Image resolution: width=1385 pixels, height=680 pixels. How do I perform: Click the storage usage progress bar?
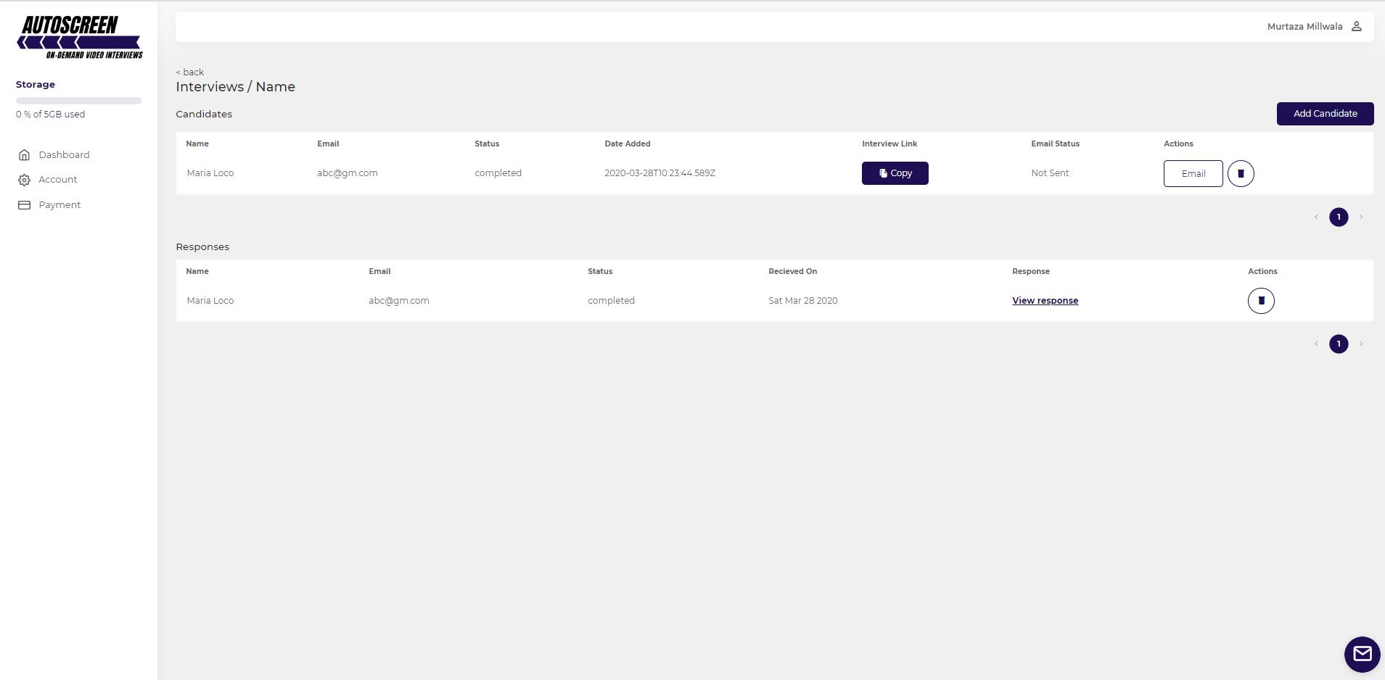pyautogui.click(x=78, y=101)
